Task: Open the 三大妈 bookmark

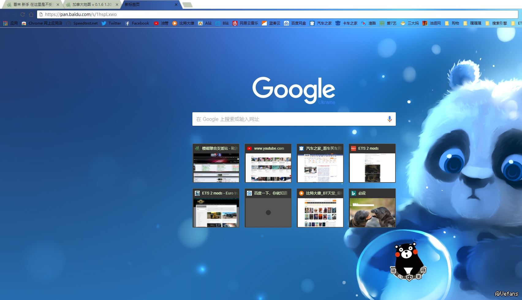Action: [x=410, y=23]
